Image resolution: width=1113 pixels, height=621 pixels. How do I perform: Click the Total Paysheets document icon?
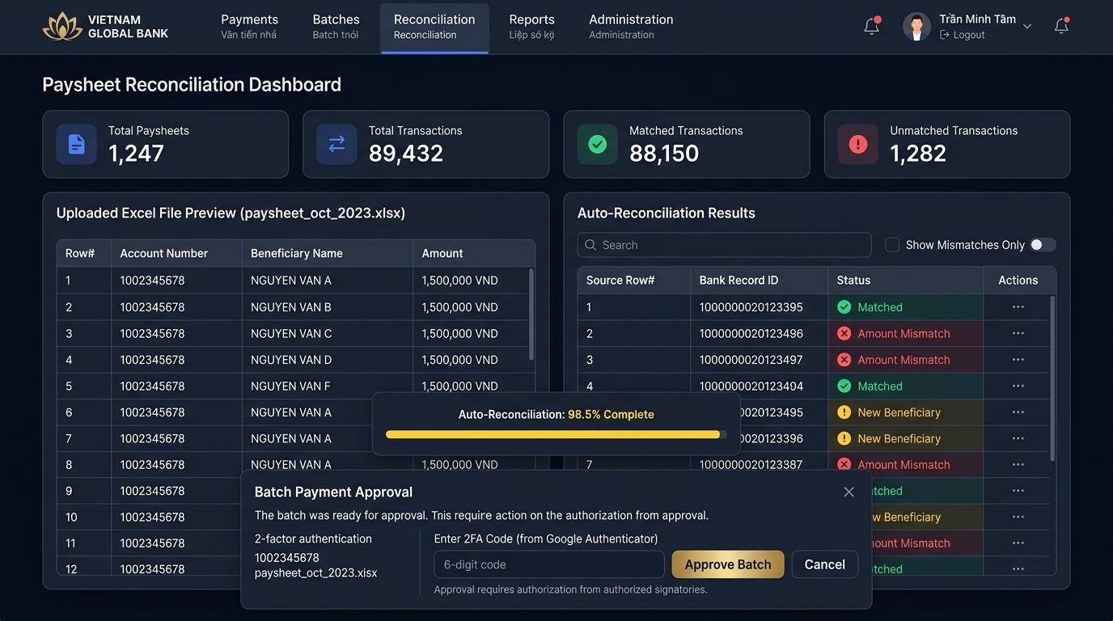(x=76, y=144)
